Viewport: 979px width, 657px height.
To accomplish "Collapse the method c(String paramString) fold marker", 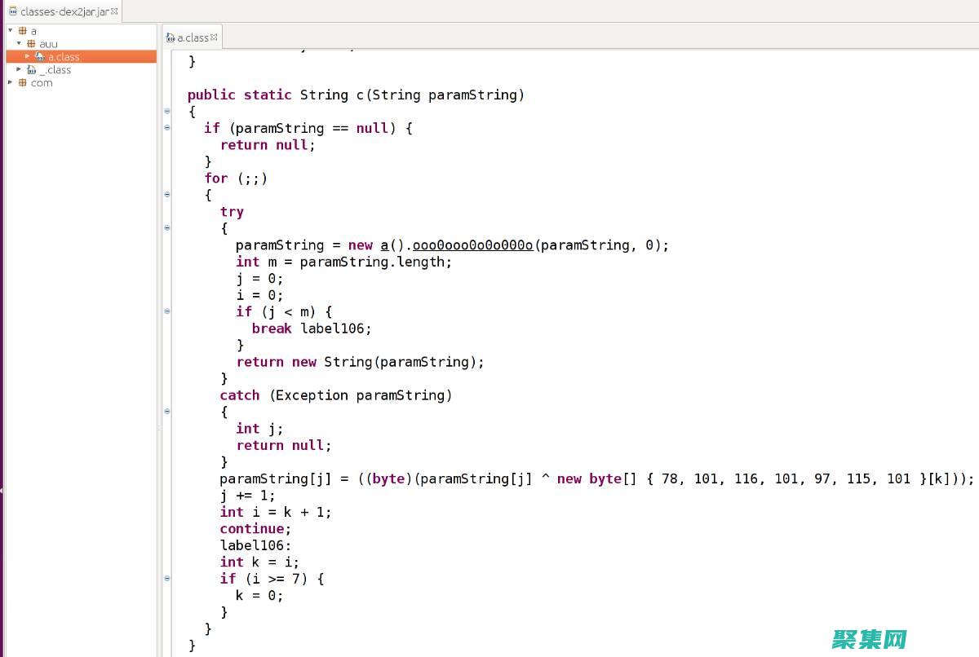I will tap(166, 111).
